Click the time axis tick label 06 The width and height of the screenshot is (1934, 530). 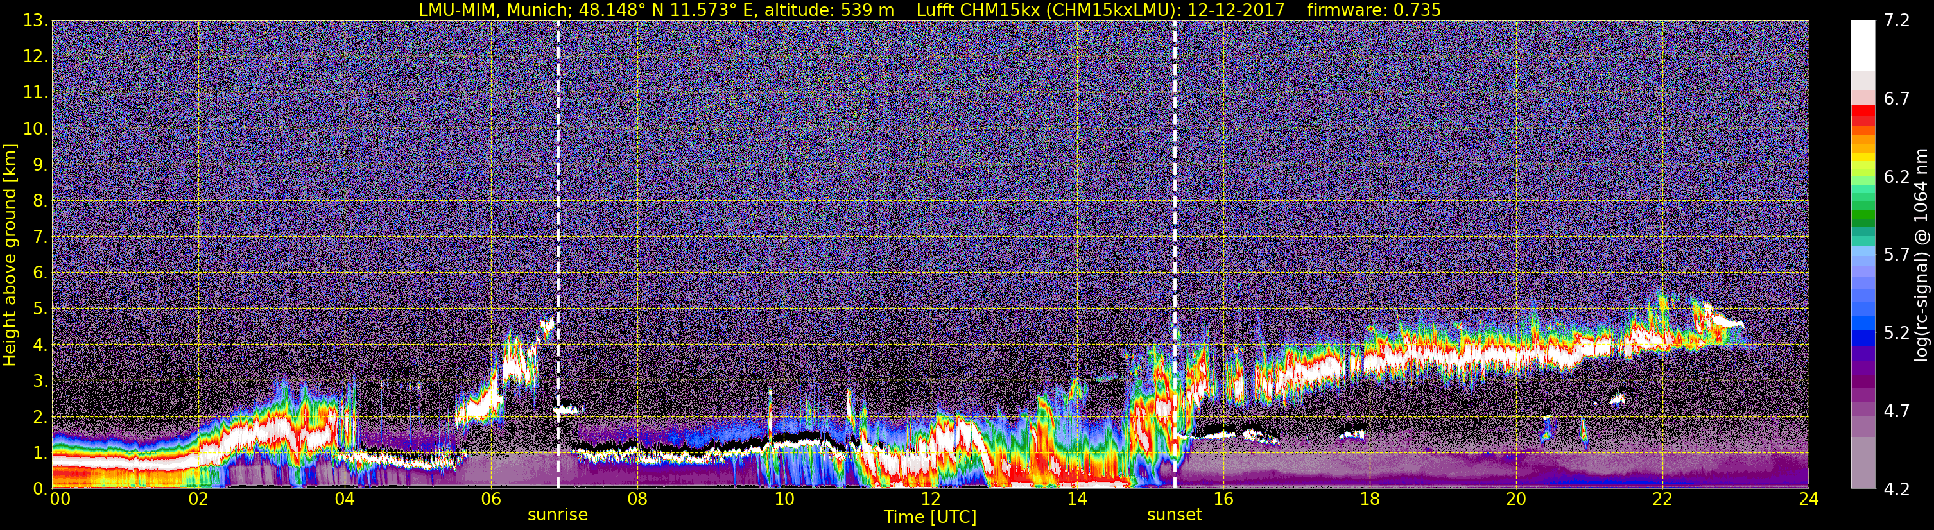pos(491,499)
